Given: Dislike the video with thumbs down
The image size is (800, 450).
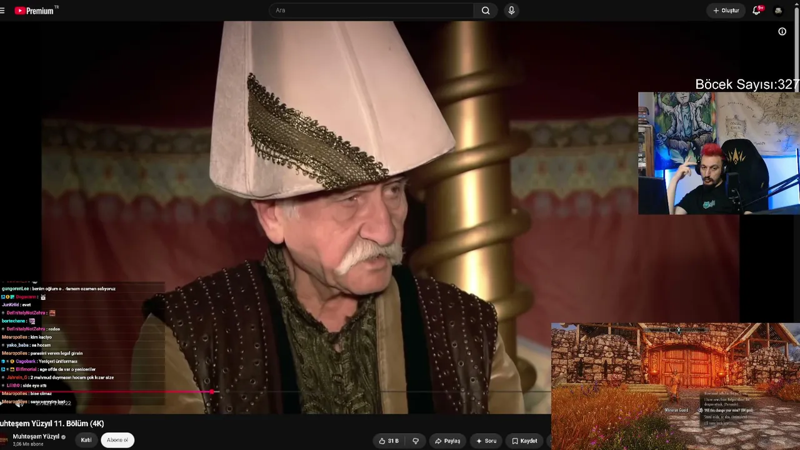Looking at the screenshot, I should click(x=416, y=441).
